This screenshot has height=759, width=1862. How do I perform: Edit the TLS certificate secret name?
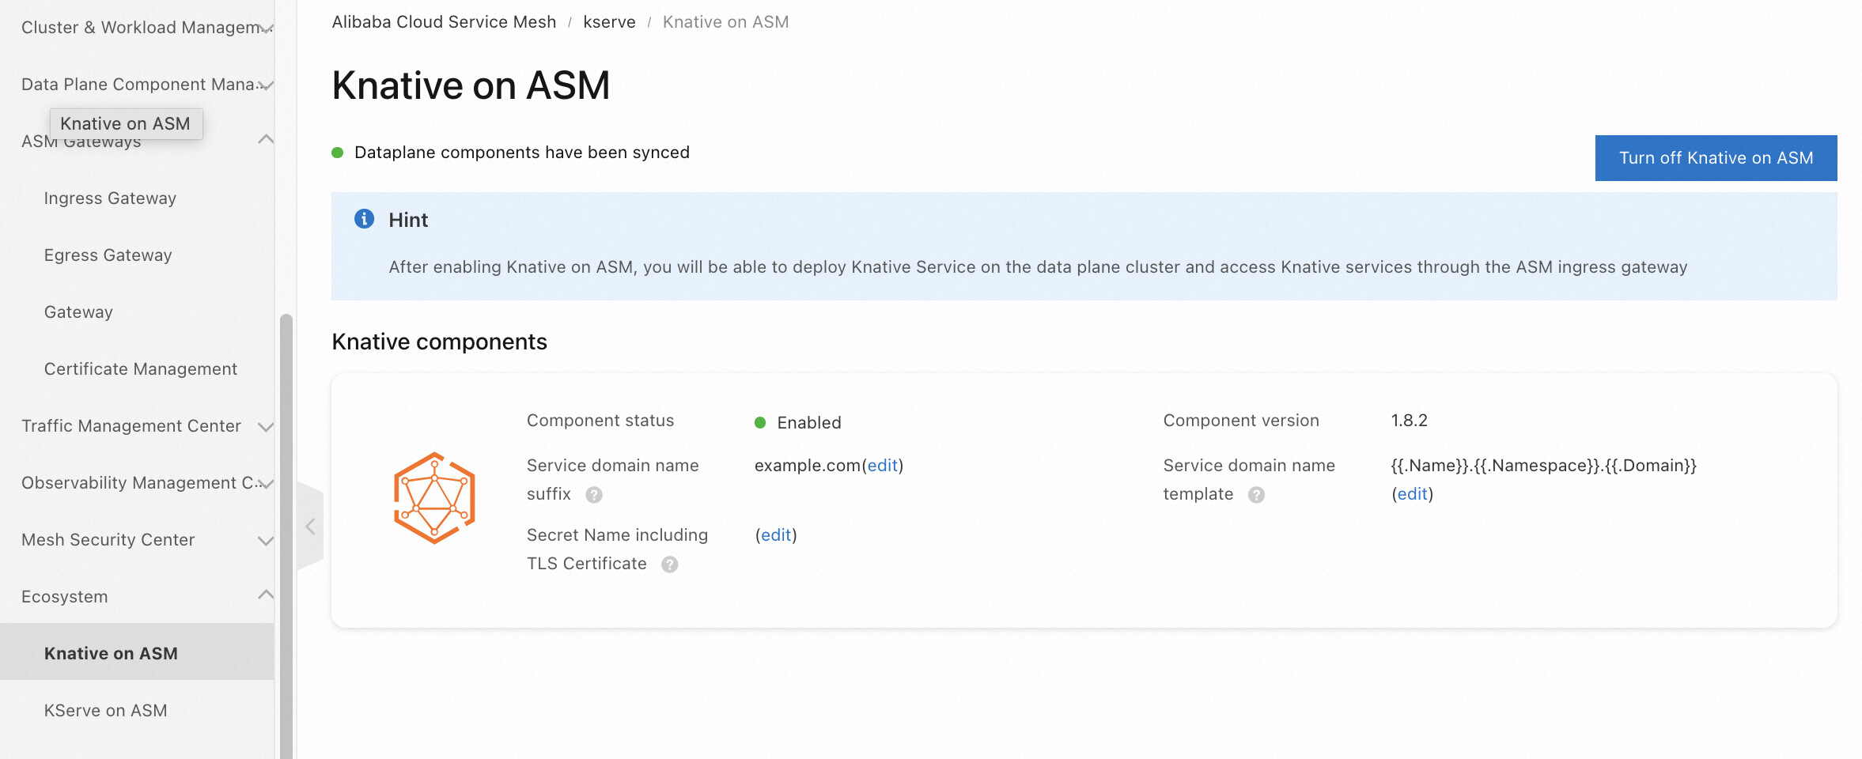(776, 535)
